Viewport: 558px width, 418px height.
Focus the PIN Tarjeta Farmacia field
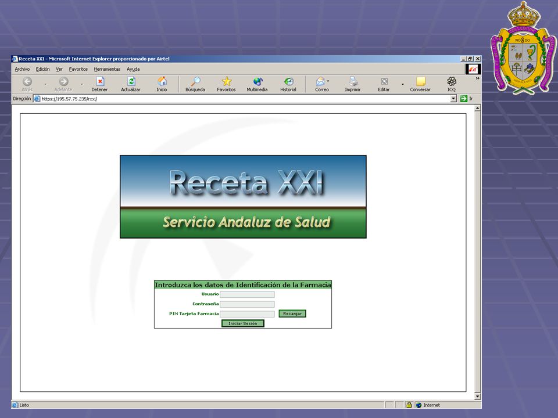tap(248, 314)
